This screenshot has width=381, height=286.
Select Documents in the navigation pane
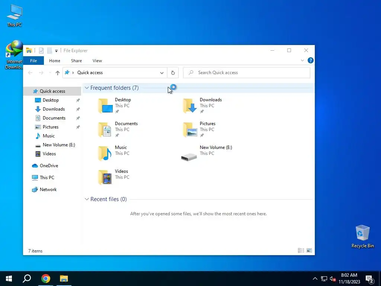coord(54,118)
